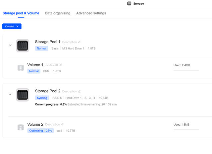Screen dimensions: 212x154
Task: Click the Syncing status badge
Action: click(x=42, y=98)
